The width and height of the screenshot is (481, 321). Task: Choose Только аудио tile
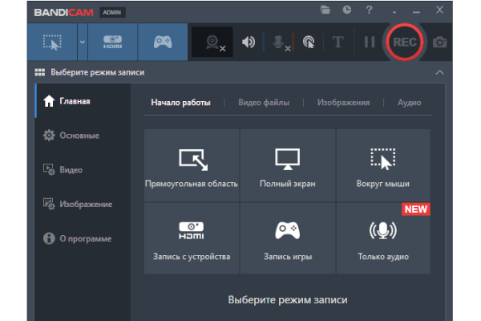tap(383, 238)
